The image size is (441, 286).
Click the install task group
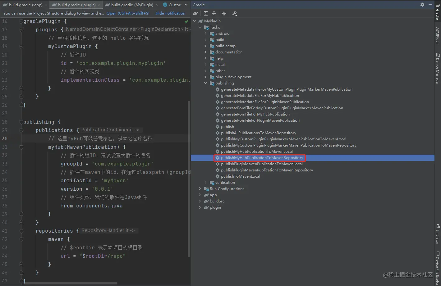[x=218, y=65]
